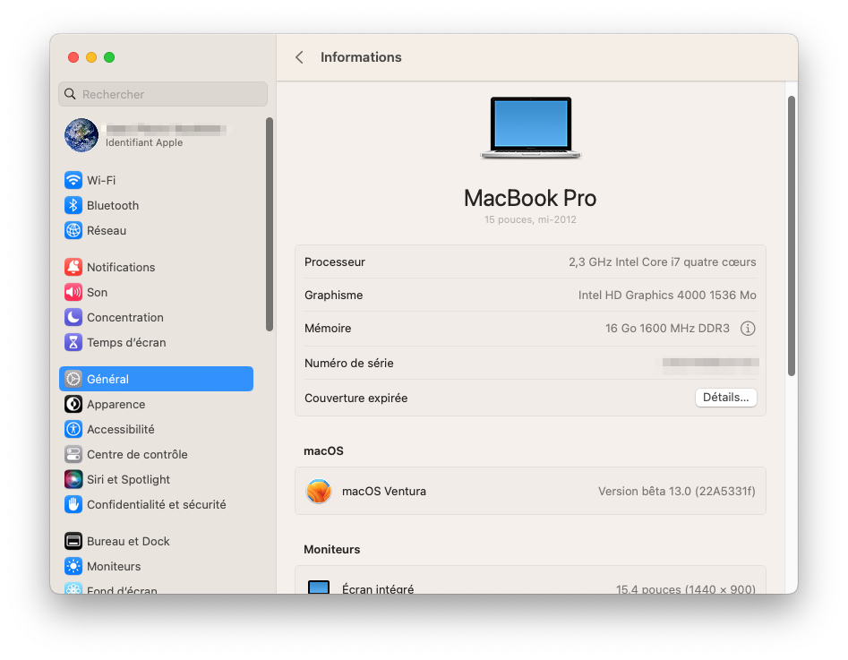Select the Général label in sidebar
Image resolution: width=848 pixels, height=660 pixels.
tap(108, 379)
